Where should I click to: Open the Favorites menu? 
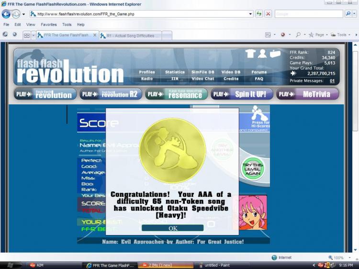tap(48, 24)
